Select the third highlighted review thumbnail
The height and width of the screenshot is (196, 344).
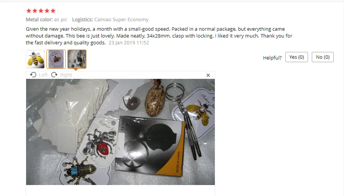pos(77,59)
